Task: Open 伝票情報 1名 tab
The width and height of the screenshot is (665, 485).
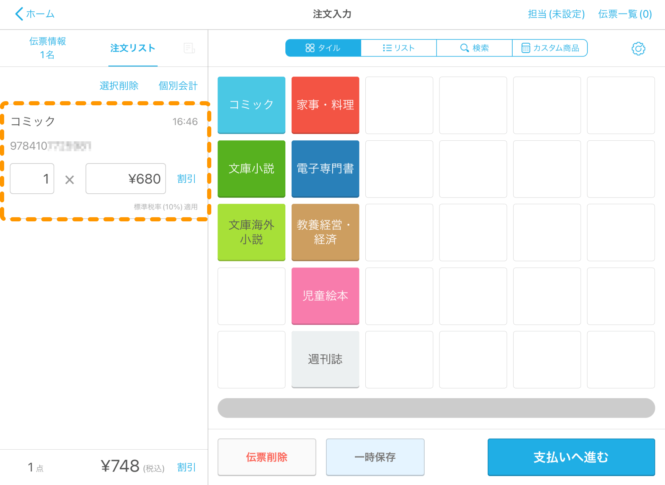Action: click(x=47, y=48)
